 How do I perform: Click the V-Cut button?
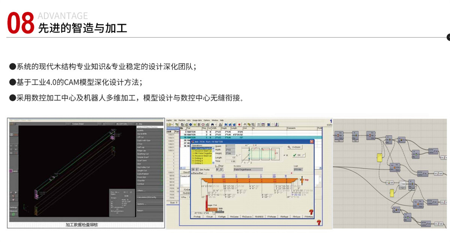[150, 144]
